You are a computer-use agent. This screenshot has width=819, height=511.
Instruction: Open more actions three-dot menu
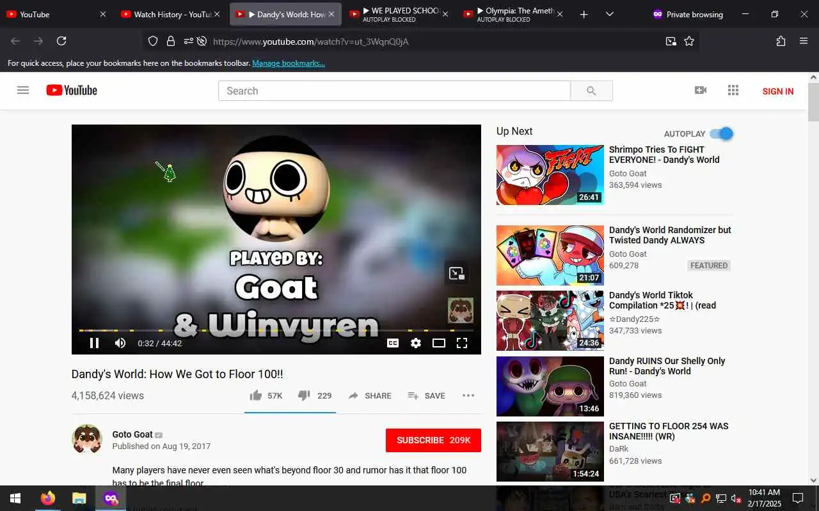point(468,395)
